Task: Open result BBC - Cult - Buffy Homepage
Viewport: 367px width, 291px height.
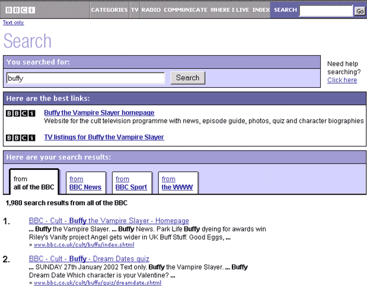Action: [109, 221]
